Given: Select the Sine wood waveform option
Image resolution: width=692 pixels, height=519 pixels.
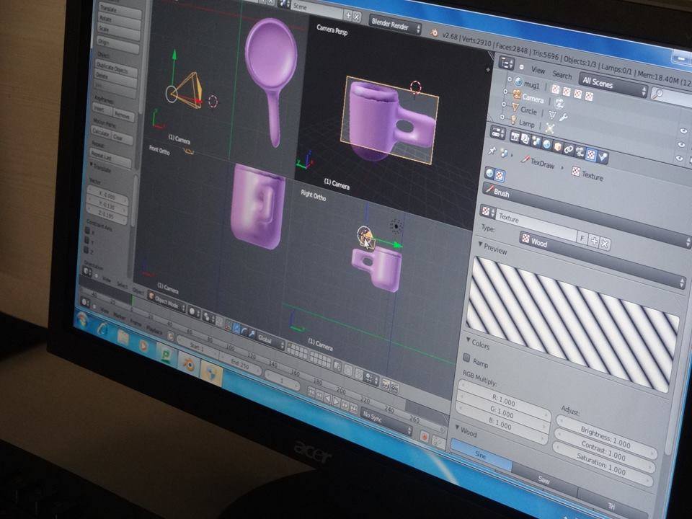Looking at the screenshot, I should [x=481, y=455].
